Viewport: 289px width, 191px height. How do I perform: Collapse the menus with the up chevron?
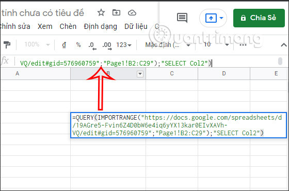pyautogui.click(x=284, y=45)
